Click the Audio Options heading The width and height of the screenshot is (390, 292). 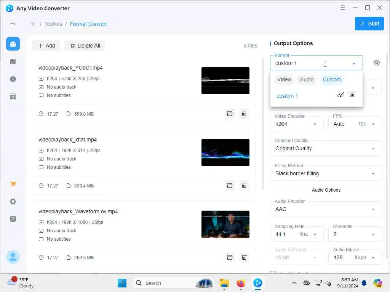tap(326, 190)
